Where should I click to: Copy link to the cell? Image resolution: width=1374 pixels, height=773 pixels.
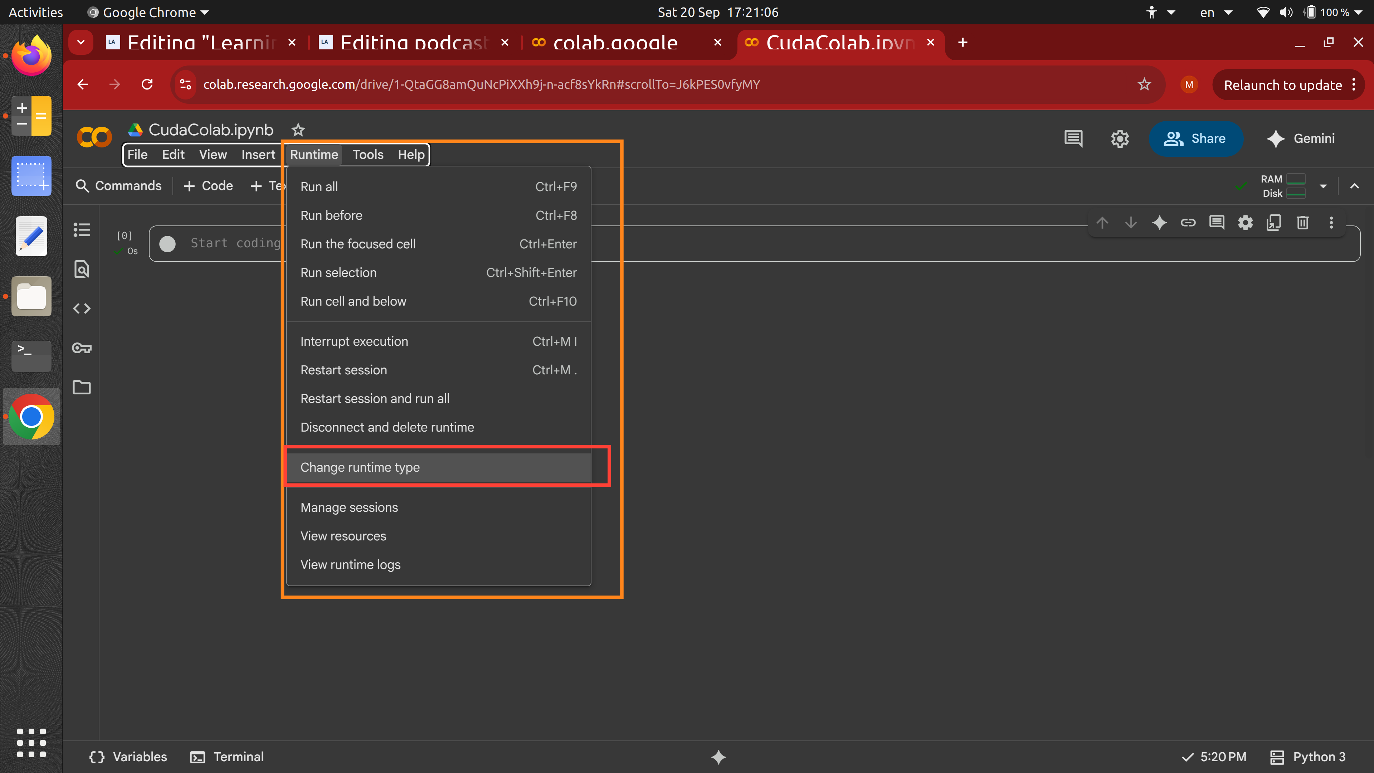click(1188, 223)
